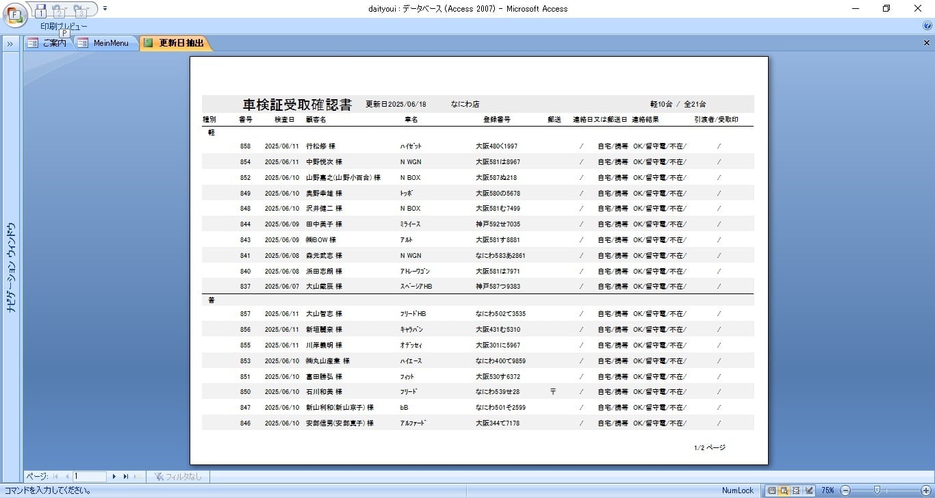Click the round Office button

[x=14, y=14]
